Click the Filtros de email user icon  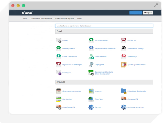point(91,57)
